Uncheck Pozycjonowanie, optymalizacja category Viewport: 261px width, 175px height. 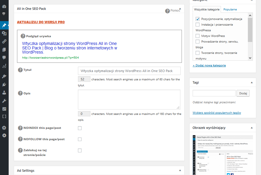[197, 19]
